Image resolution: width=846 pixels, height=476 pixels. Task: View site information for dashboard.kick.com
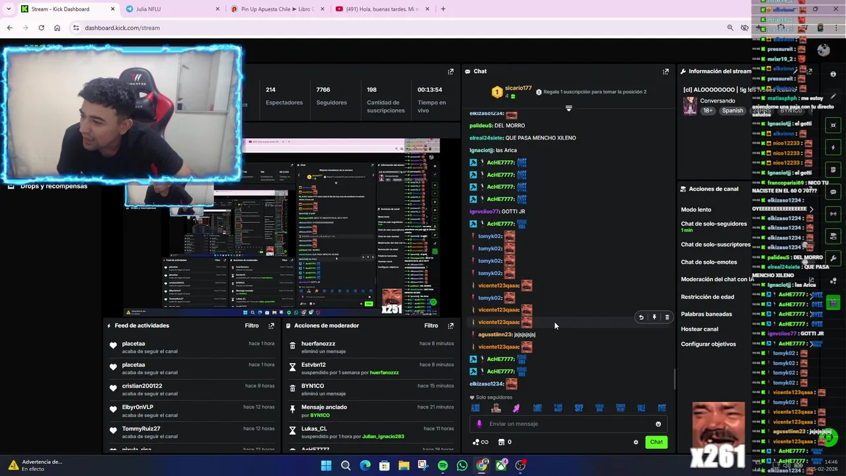pos(76,28)
